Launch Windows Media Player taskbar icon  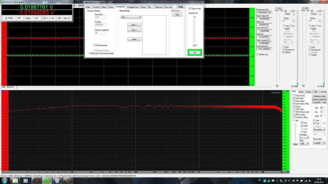coord(26,181)
